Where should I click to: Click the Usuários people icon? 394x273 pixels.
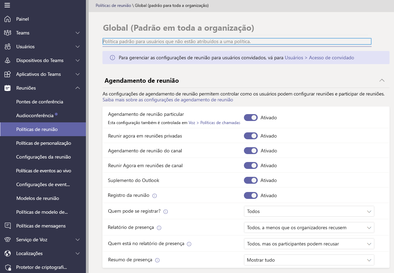8,47
